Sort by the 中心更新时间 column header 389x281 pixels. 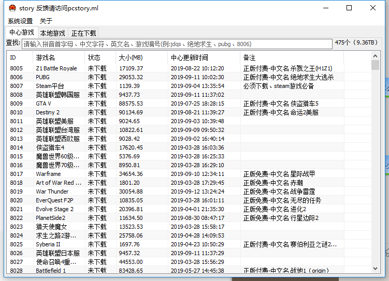[x=204, y=58]
